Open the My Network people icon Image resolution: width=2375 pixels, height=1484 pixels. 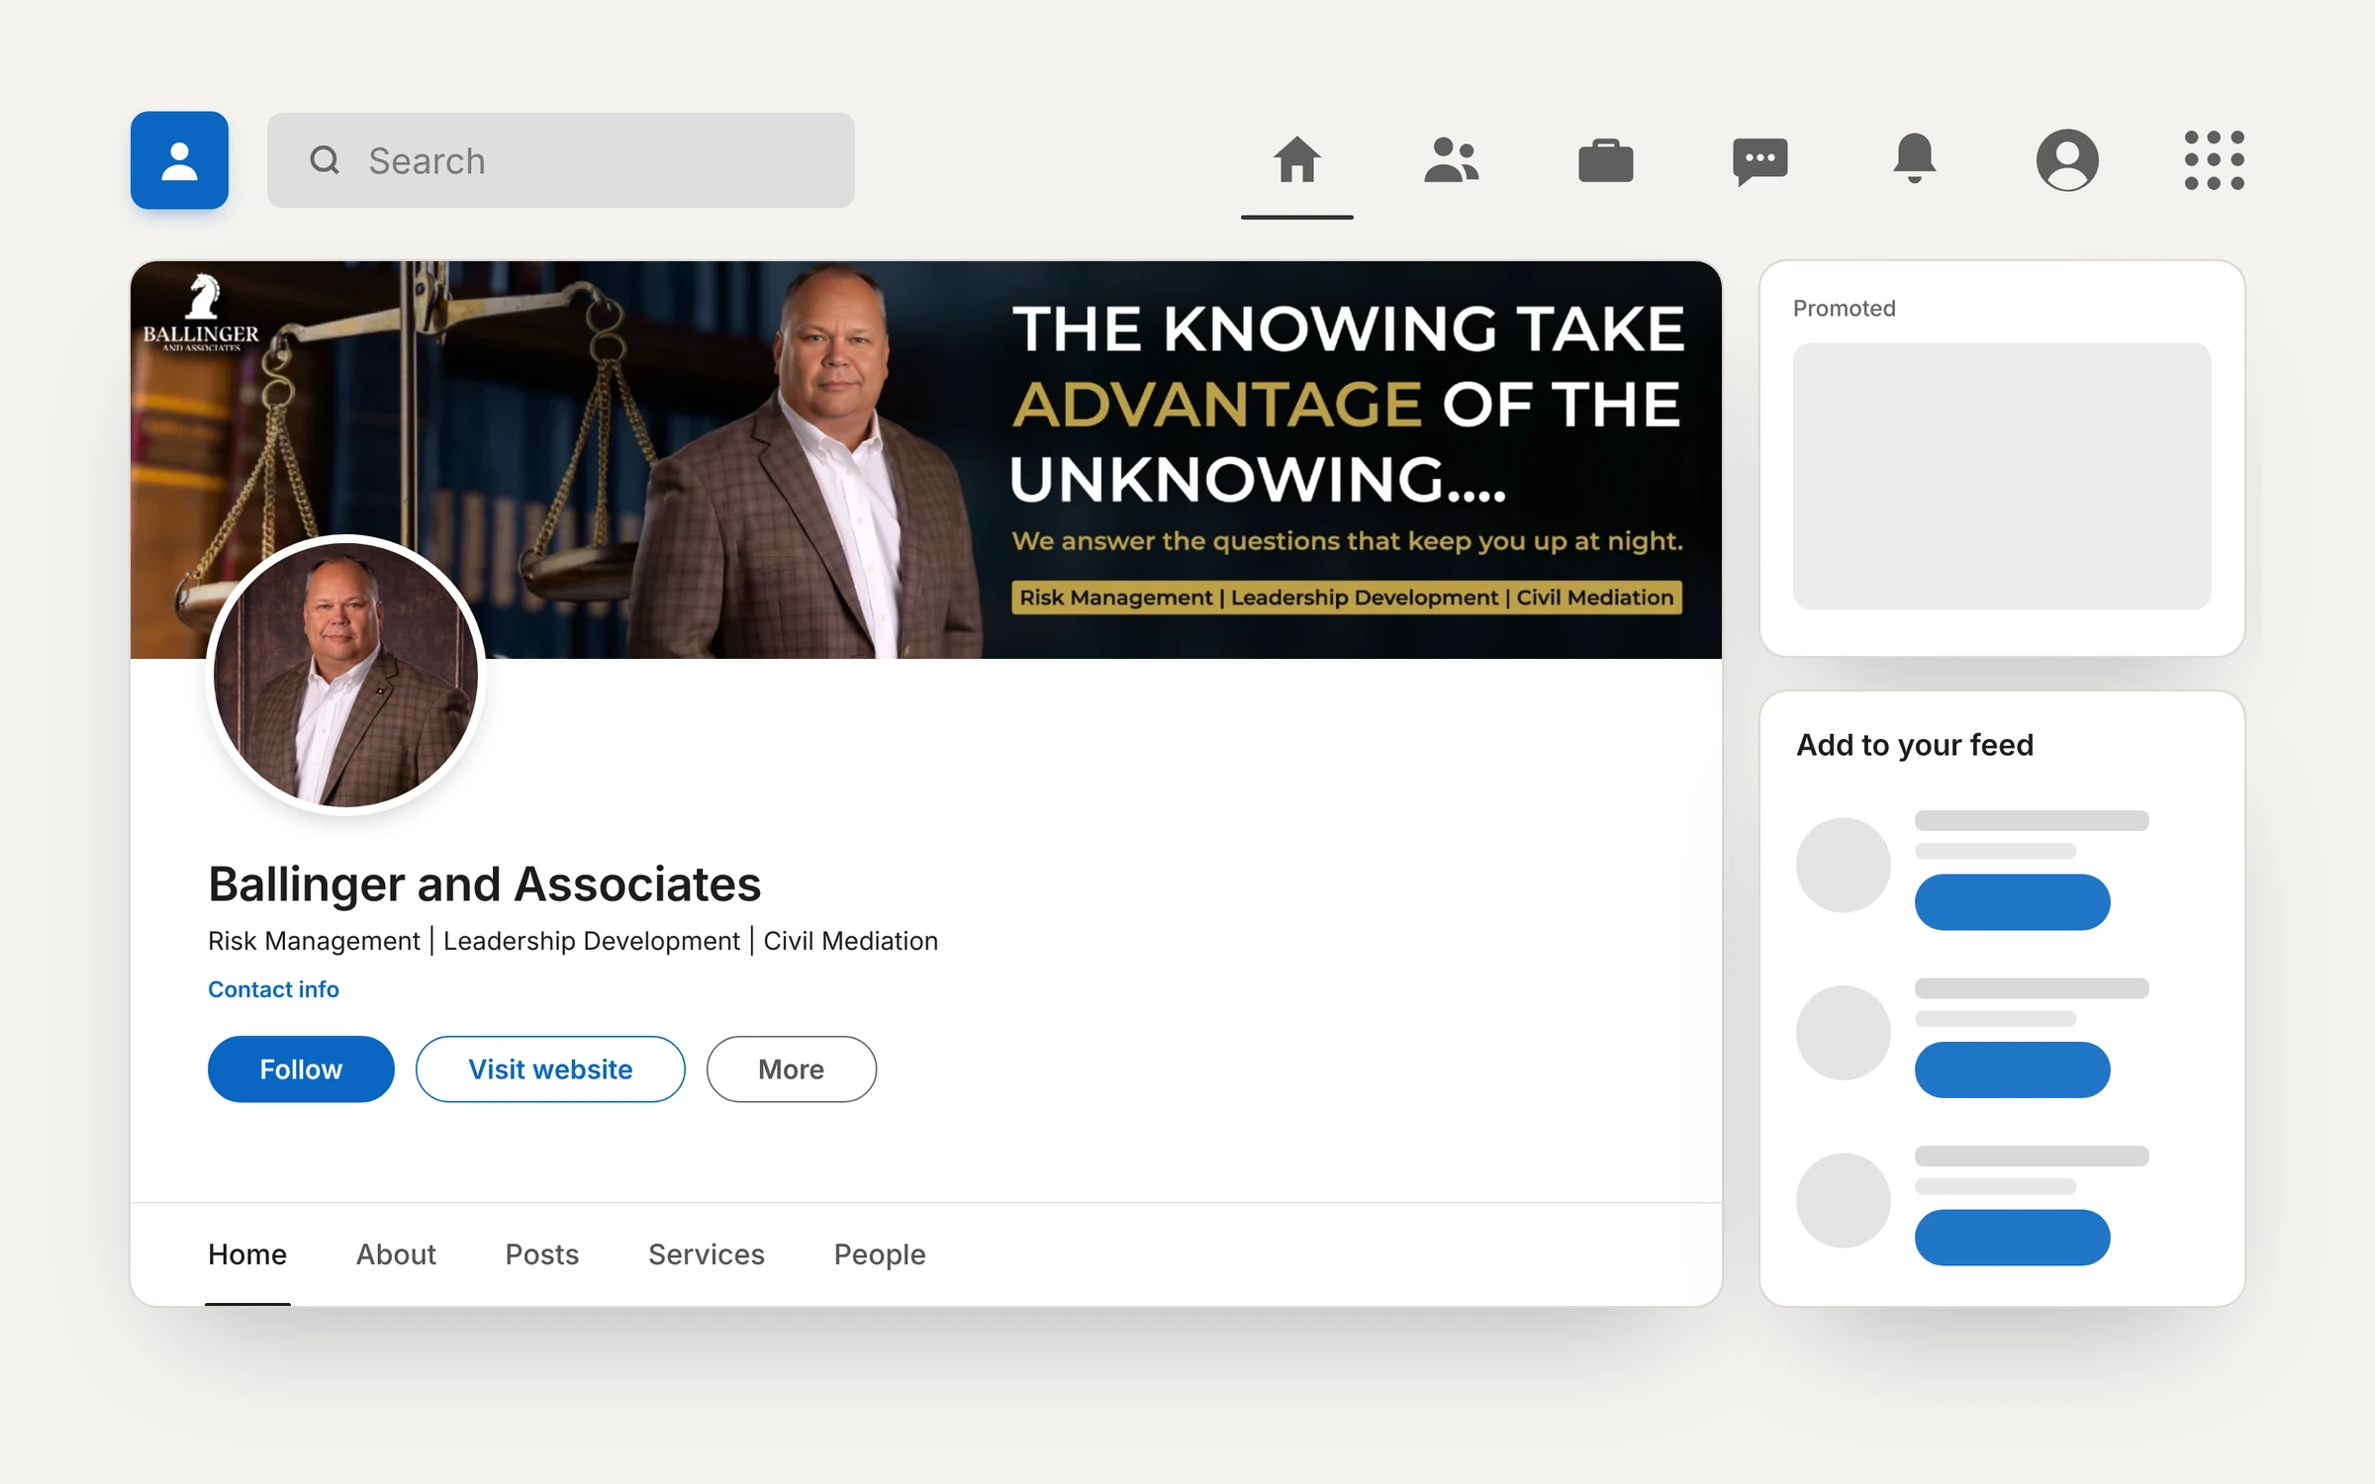1451,160
